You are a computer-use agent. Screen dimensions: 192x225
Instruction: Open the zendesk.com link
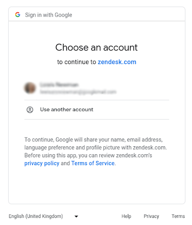point(117,62)
